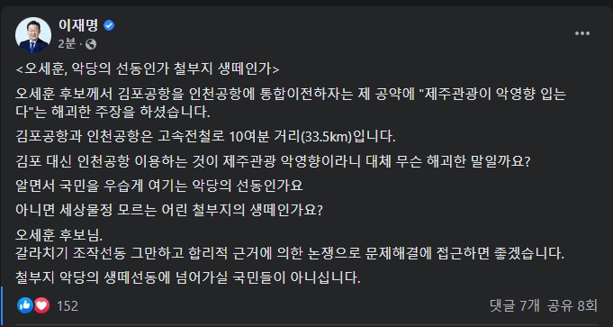Click the sentence mentioning 10여분 거리(33.5km)
The width and height of the screenshot is (613, 327).
[206, 137]
